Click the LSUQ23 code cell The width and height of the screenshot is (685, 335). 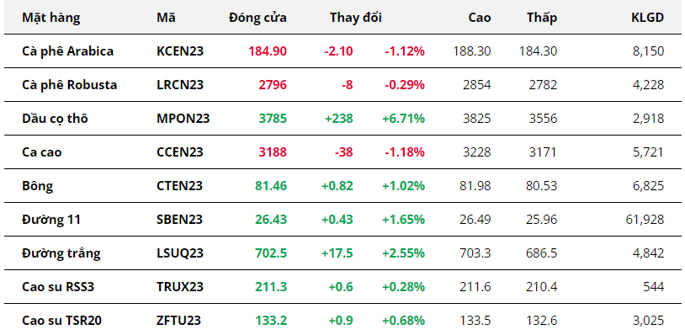click(180, 253)
